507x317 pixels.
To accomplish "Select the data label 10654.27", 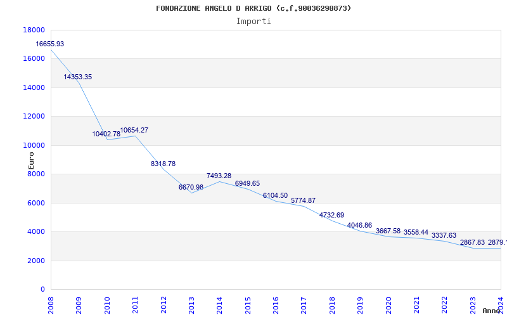I will [134, 131].
